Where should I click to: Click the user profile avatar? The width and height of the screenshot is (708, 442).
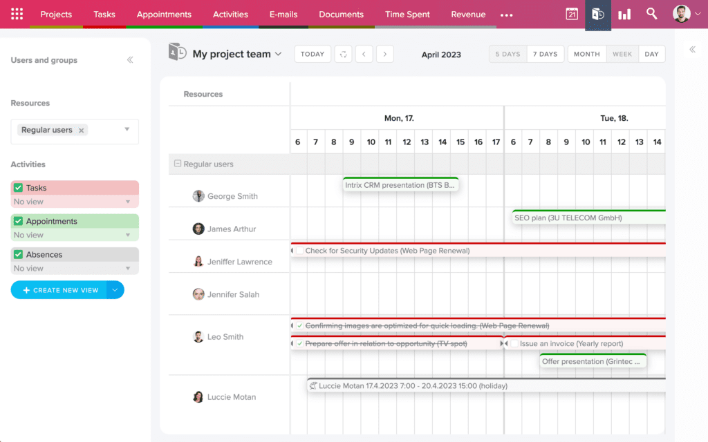[681, 14]
